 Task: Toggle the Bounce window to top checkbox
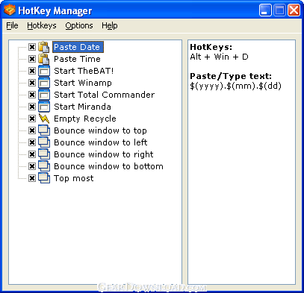32,130
